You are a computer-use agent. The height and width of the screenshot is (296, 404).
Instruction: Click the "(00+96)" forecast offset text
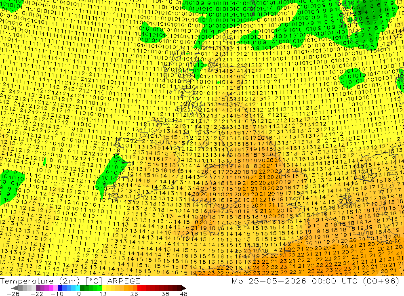[x=381, y=281]
